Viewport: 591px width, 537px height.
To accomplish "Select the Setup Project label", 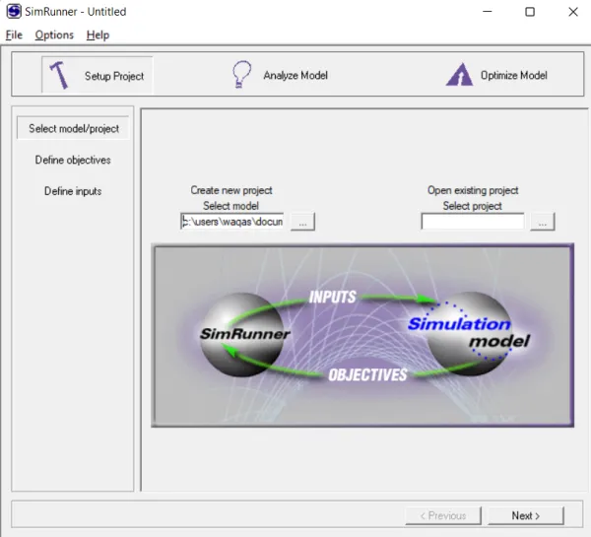I will [x=114, y=76].
